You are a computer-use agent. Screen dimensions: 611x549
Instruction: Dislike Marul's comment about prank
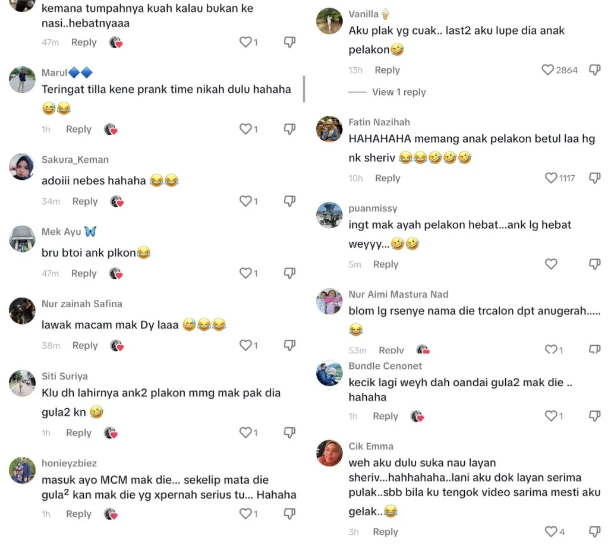289,129
